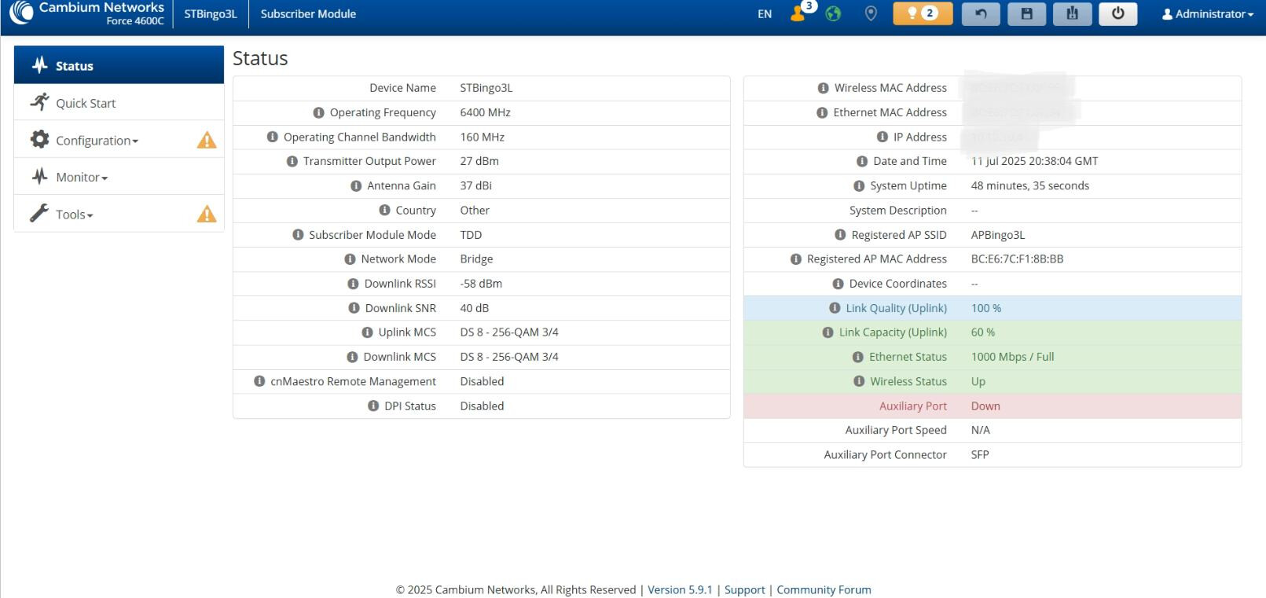Click the Auxiliary Port Down status value
This screenshot has width=1266, height=598.
(x=985, y=406)
